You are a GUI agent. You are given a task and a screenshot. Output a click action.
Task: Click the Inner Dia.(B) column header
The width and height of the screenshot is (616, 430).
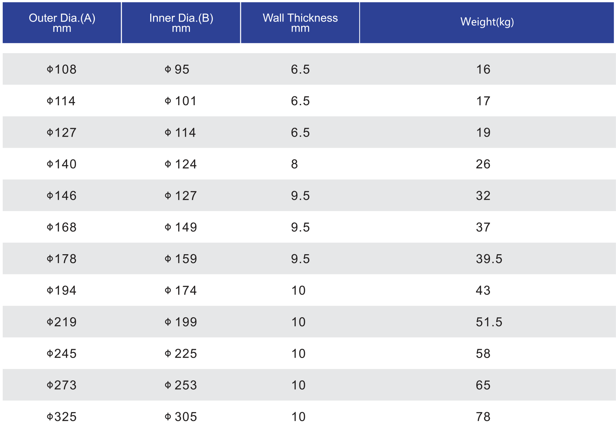point(181,23)
